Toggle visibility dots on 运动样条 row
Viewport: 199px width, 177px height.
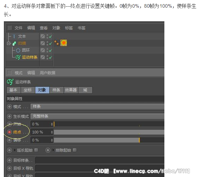click(x=47, y=57)
